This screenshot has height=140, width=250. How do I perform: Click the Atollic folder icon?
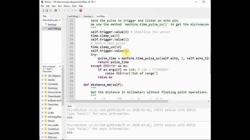tap(46, 80)
